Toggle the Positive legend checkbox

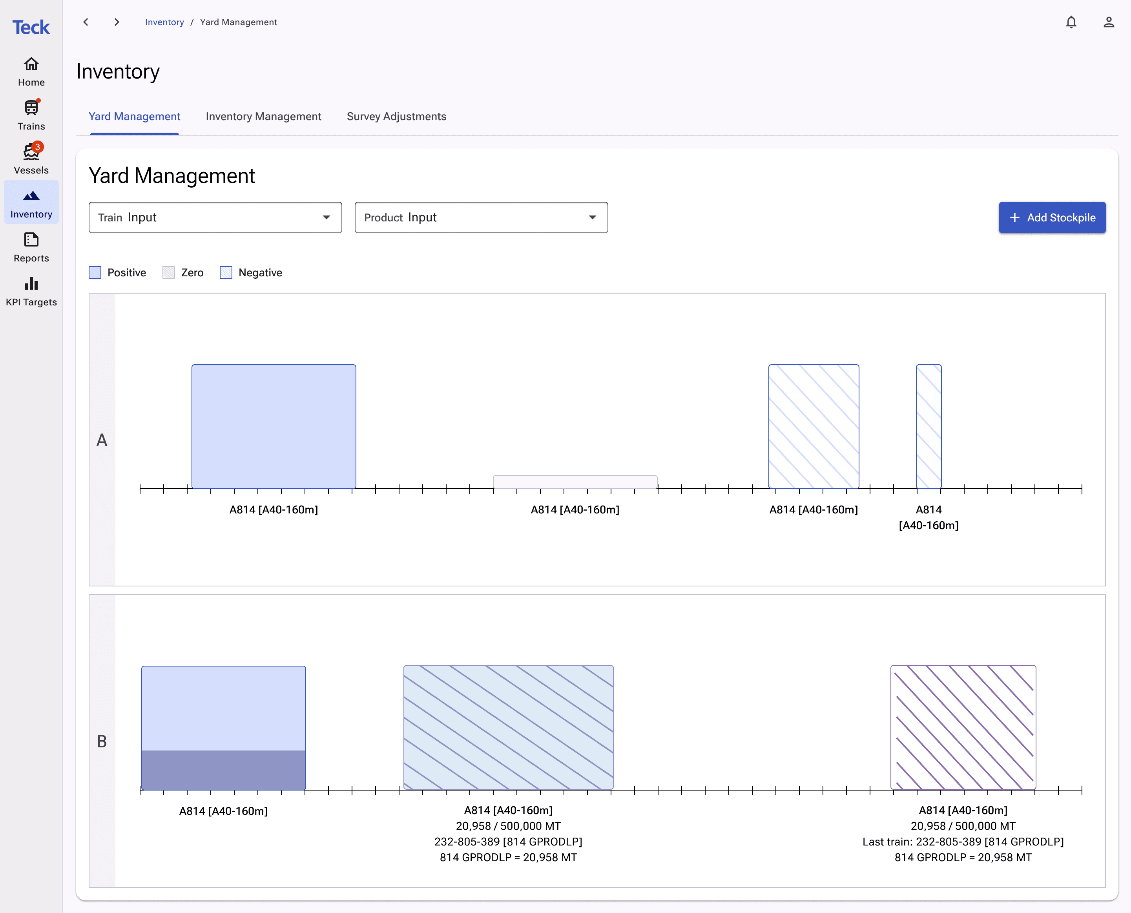click(x=95, y=272)
